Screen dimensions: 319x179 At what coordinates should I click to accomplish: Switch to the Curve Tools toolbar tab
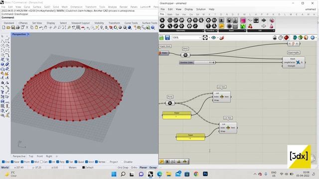[x=131, y=23]
